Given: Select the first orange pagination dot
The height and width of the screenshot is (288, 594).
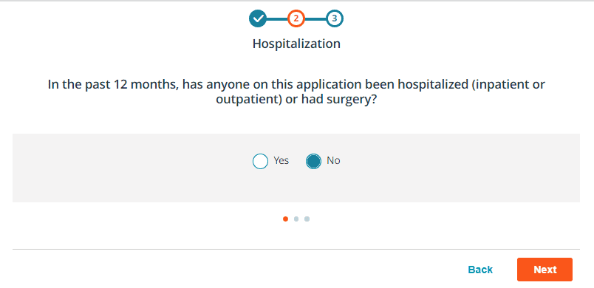Looking at the screenshot, I should click(x=286, y=219).
